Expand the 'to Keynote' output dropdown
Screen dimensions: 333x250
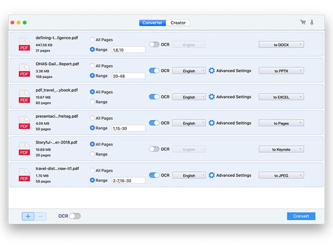(x=281, y=150)
